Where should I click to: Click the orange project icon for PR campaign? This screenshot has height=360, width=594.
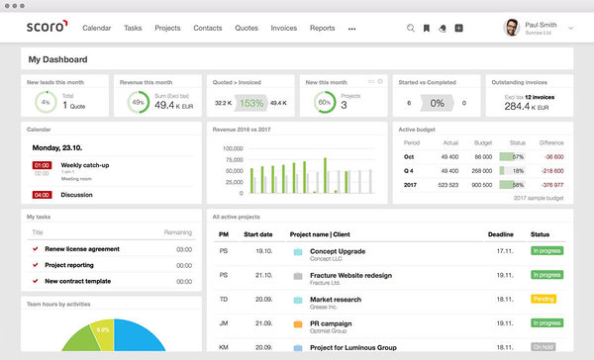tap(298, 324)
